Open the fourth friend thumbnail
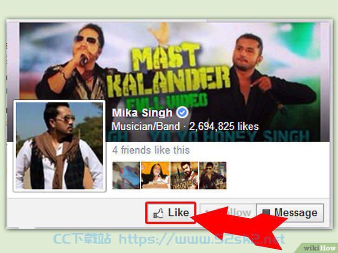The image size is (338, 253). point(213,176)
